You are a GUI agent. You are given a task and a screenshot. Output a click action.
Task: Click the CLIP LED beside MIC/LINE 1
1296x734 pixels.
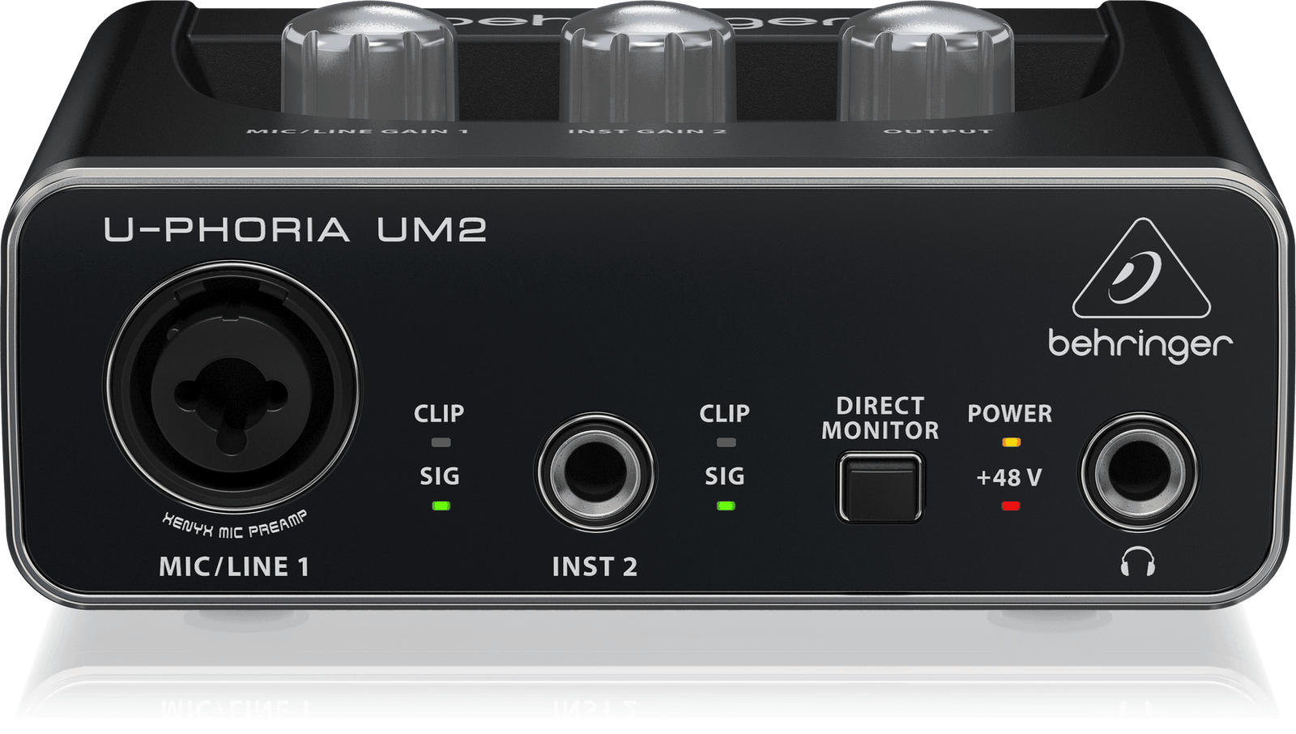pyautogui.click(x=441, y=442)
